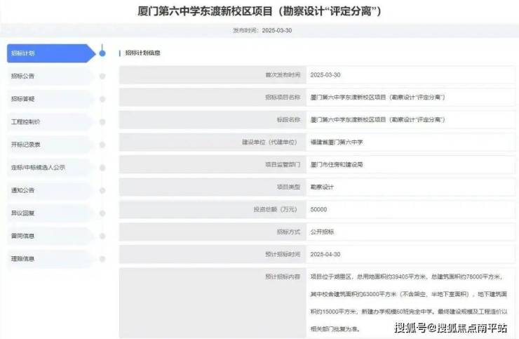519x339 pixels.
Task: Click the timeline dot beside 招标公告
Action: click(x=102, y=76)
